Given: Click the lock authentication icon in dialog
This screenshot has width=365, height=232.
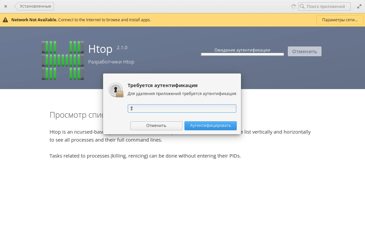Looking at the screenshot, I should [116, 90].
